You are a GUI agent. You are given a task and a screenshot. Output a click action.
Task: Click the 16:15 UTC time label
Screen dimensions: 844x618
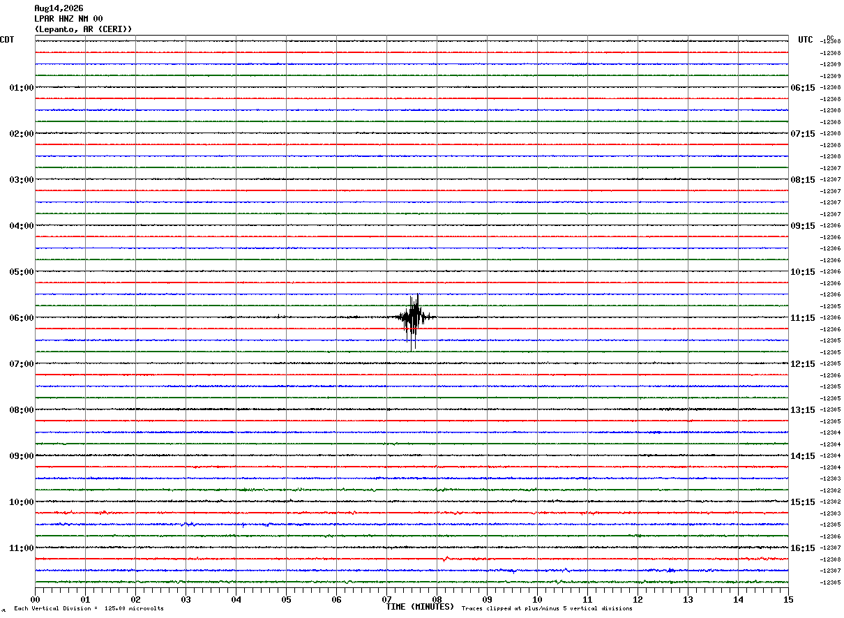point(803,548)
